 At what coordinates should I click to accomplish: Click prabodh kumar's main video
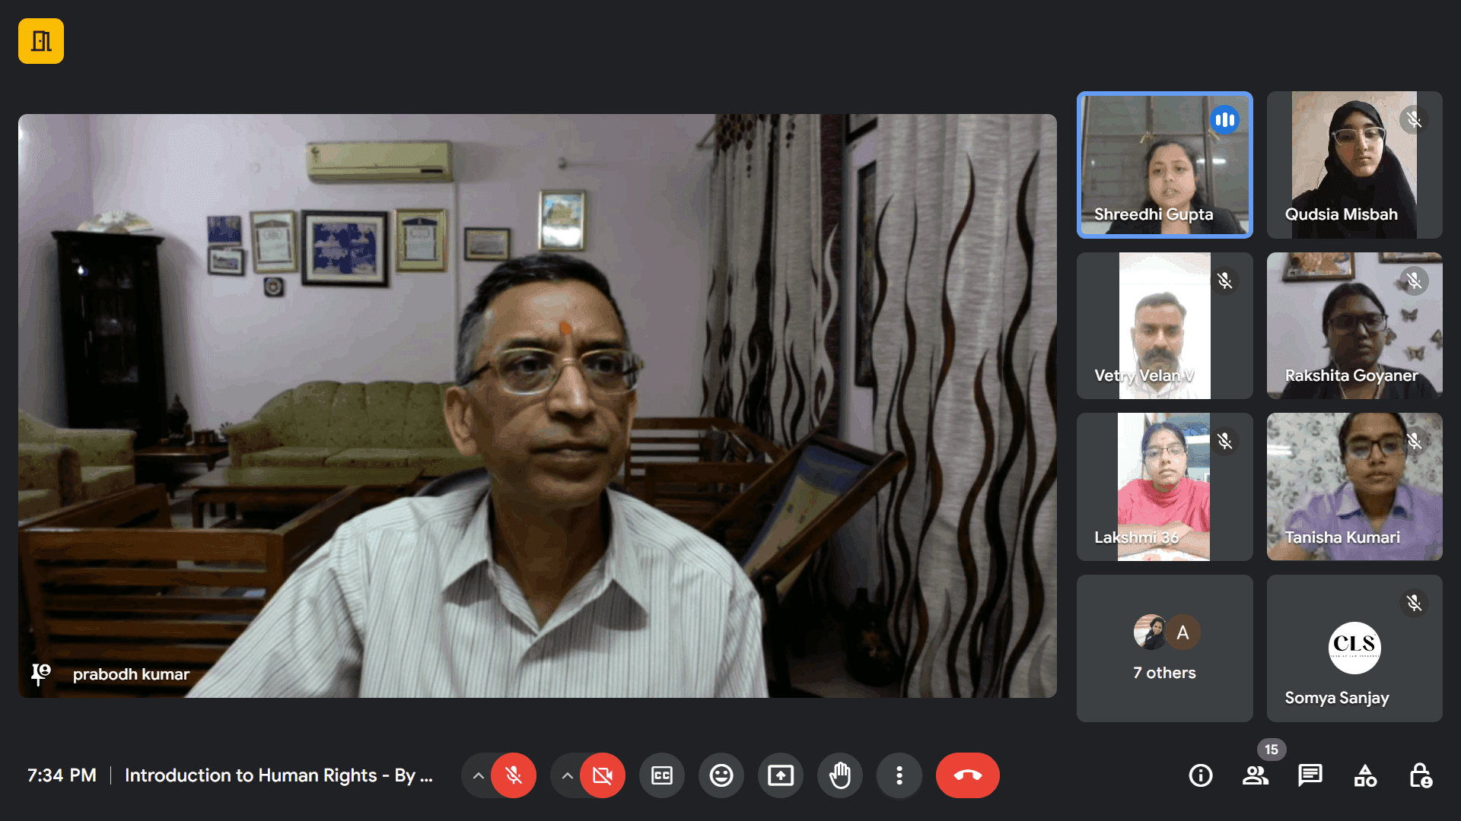(537, 406)
